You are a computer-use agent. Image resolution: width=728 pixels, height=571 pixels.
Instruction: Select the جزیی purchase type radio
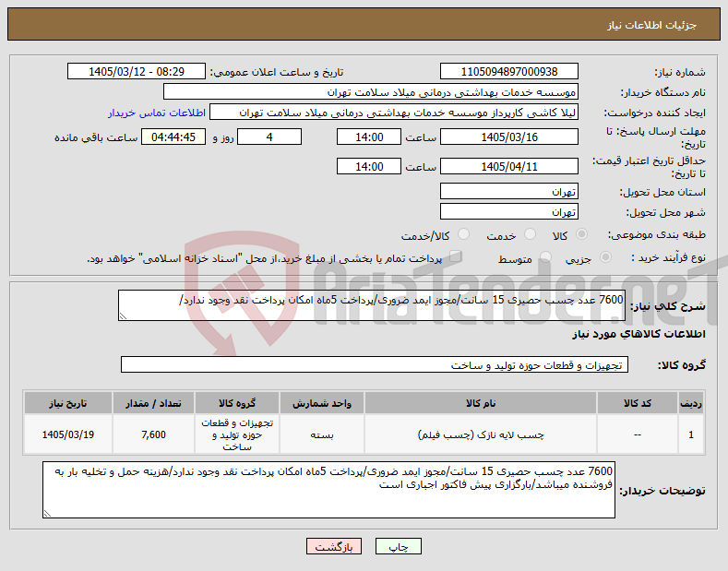605,257
